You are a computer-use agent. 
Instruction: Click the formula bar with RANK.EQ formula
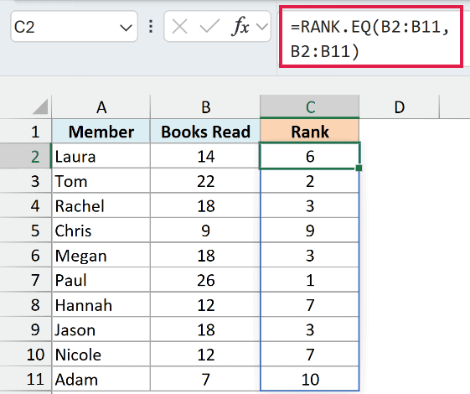pyautogui.click(x=371, y=36)
